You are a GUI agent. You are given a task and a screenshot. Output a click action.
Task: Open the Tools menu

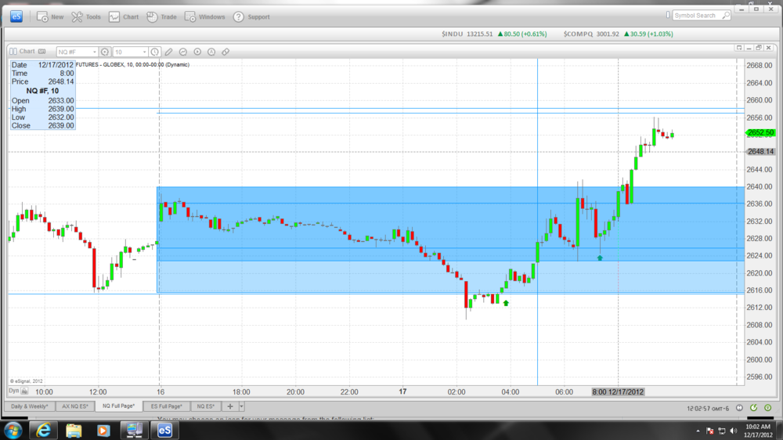86,17
